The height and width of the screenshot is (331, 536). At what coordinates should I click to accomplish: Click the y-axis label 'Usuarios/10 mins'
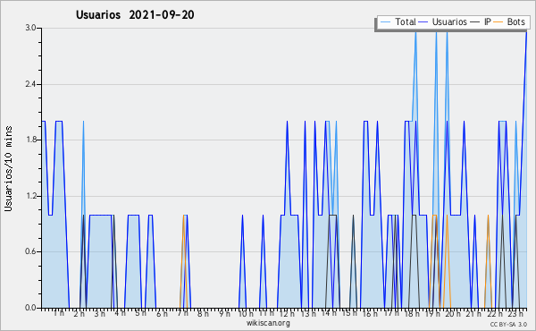[8, 168]
